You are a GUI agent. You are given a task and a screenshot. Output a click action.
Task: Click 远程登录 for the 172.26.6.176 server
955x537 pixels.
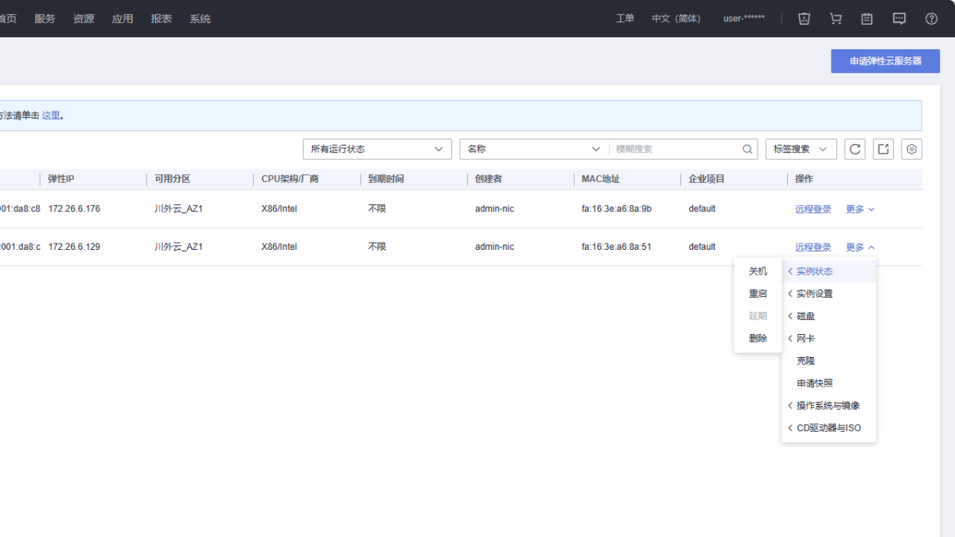click(813, 209)
